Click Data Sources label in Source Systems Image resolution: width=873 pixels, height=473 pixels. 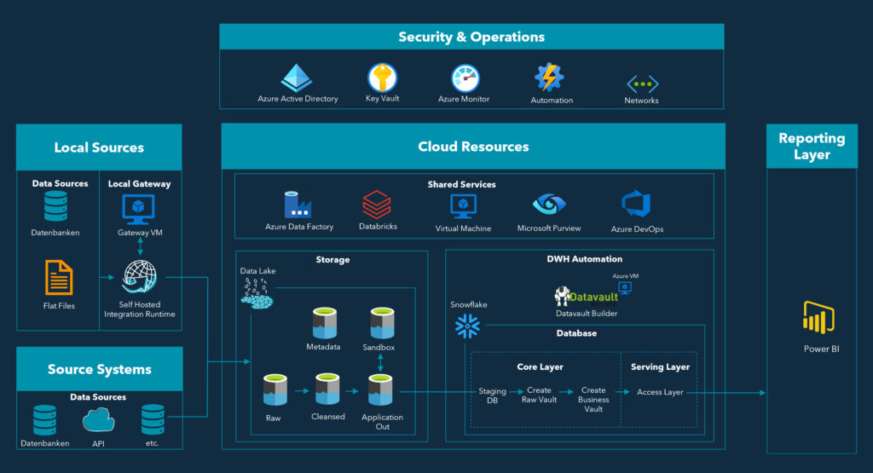click(x=98, y=397)
